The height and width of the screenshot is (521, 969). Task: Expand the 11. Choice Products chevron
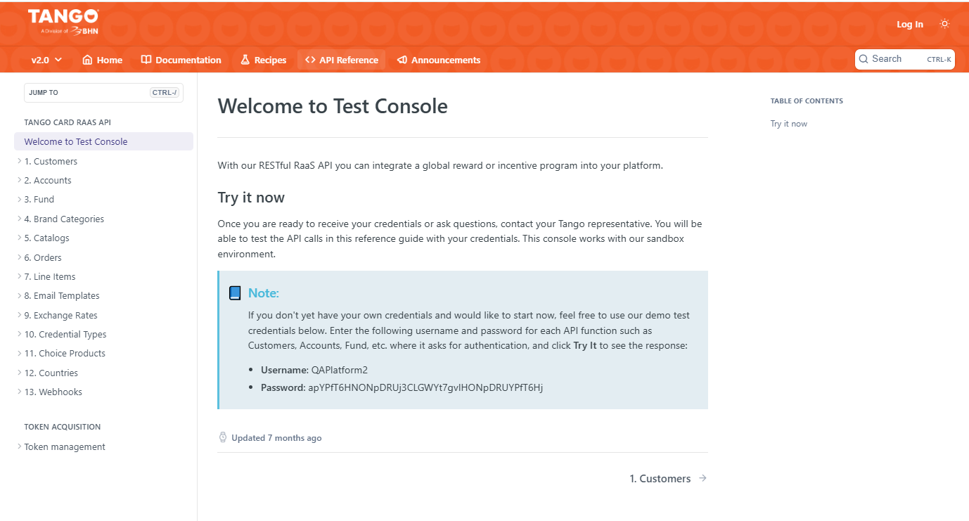tap(19, 353)
